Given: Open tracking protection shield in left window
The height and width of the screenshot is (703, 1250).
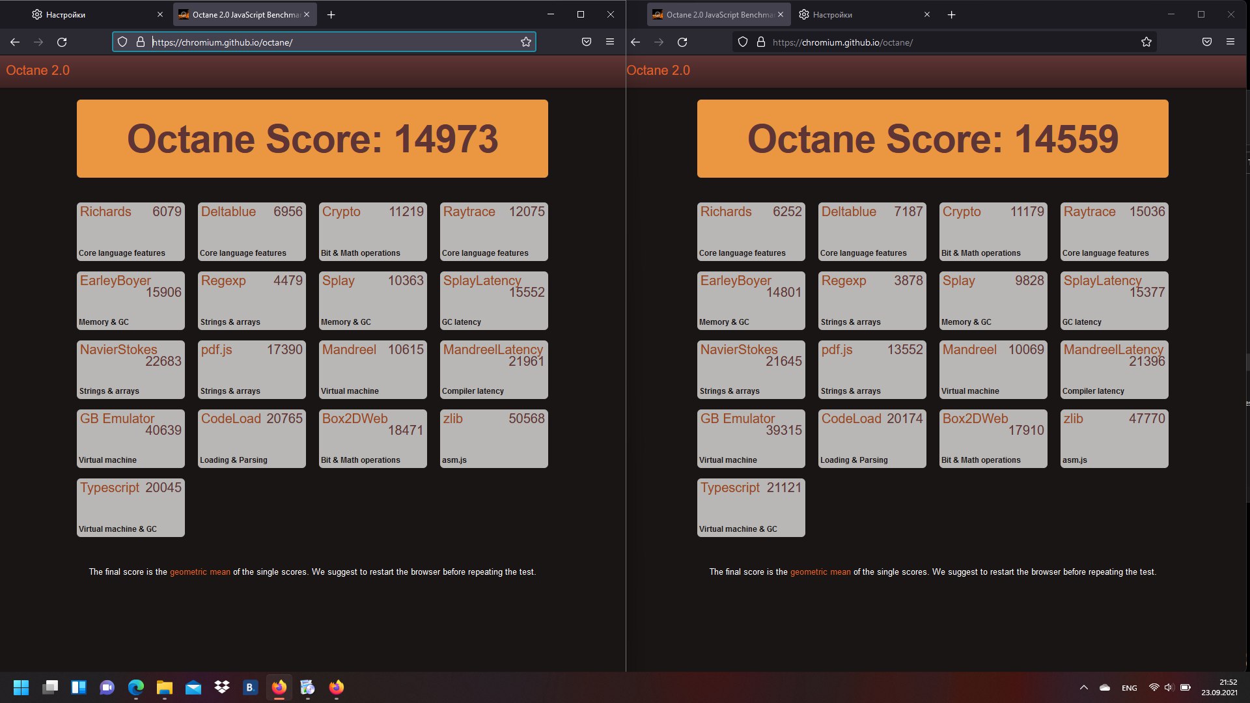Looking at the screenshot, I should tap(122, 42).
